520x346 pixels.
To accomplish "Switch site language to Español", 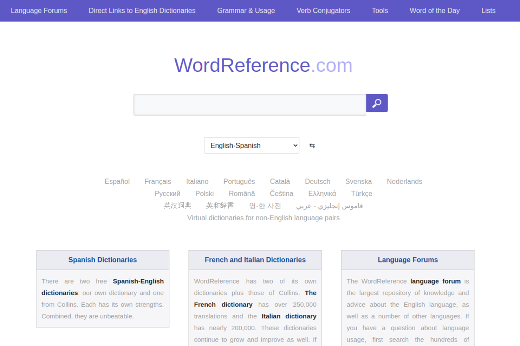I will pos(117,181).
